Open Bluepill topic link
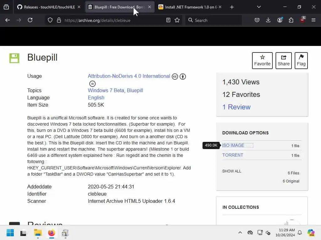 click(x=135, y=90)
